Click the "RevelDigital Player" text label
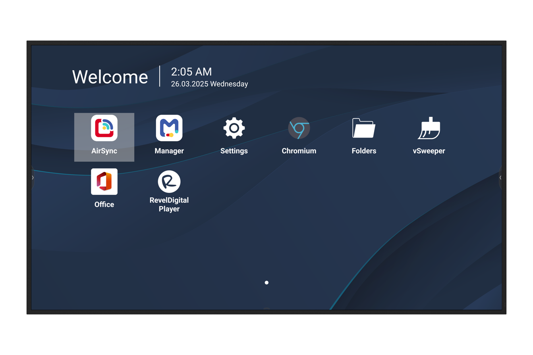The image size is (533, 355). (169, 205)
